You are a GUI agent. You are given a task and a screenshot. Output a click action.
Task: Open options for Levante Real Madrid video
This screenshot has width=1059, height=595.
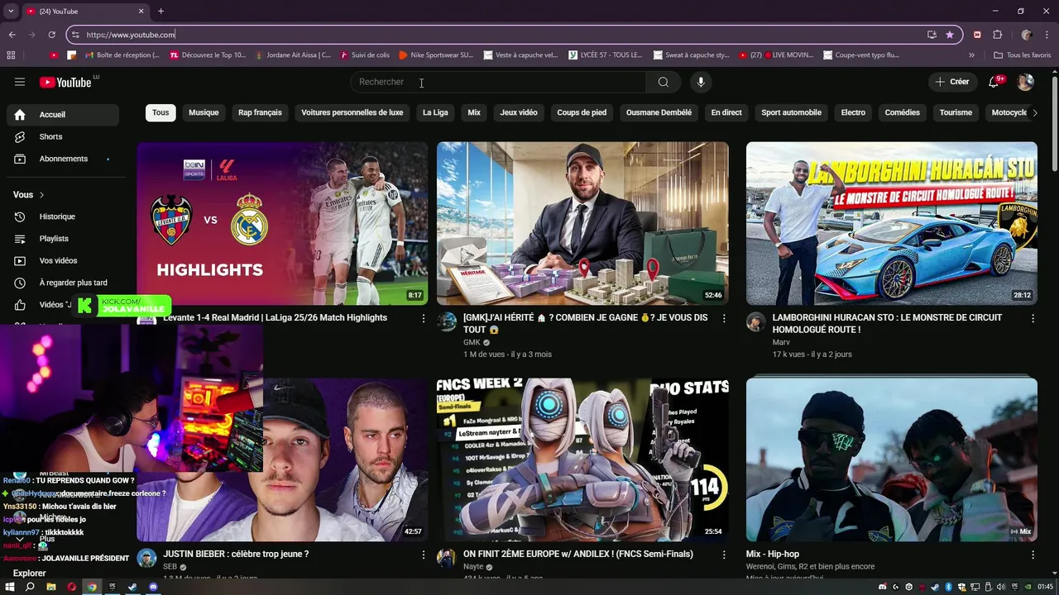424,318
